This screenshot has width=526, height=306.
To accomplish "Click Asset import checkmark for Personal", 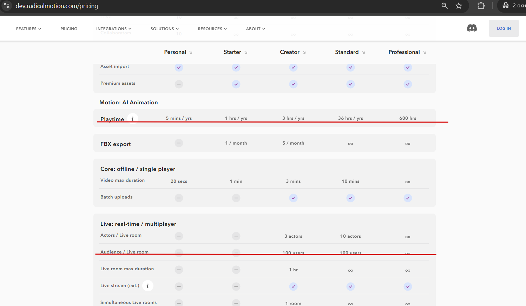I will (179, 67).
